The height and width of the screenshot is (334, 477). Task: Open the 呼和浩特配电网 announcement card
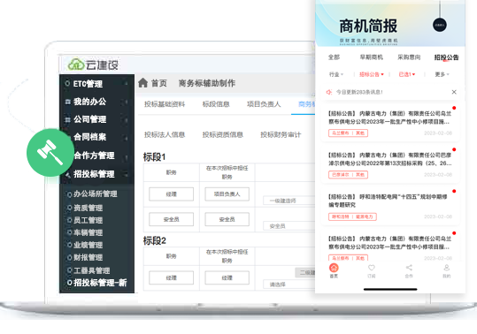(390, 206)
